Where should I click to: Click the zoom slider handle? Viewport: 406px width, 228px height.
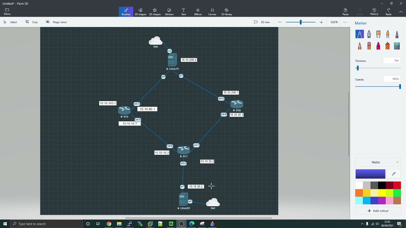301,22
